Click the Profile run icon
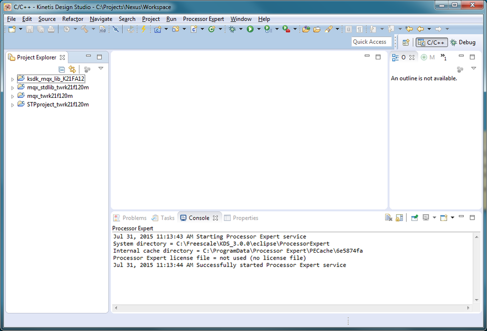The height and width of the screenshot is (331, 487). pos(268,29)
